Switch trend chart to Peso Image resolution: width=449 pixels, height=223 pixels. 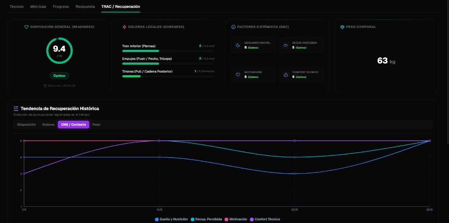[x=96, y=125]
